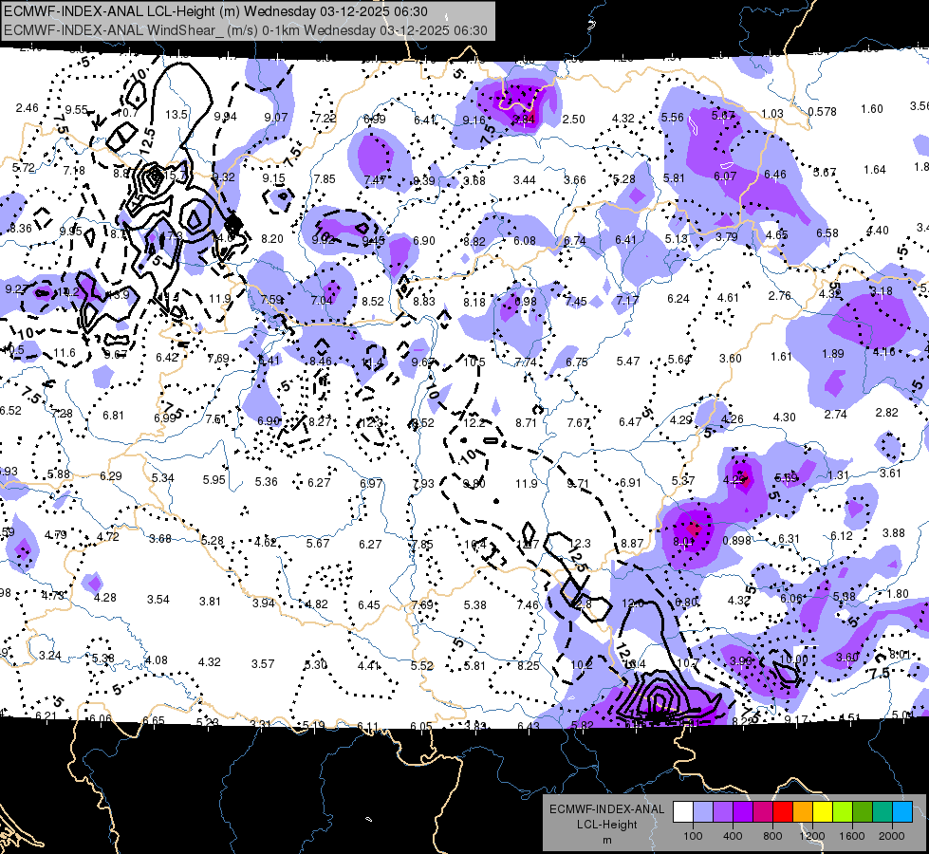Click 'LCL-Height' text in the legend
The image size is (929, 854).
[x=606, y=825]
